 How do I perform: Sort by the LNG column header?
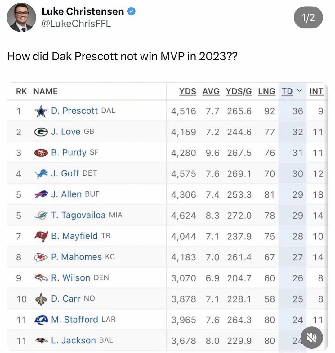click(x=267, y=91)
